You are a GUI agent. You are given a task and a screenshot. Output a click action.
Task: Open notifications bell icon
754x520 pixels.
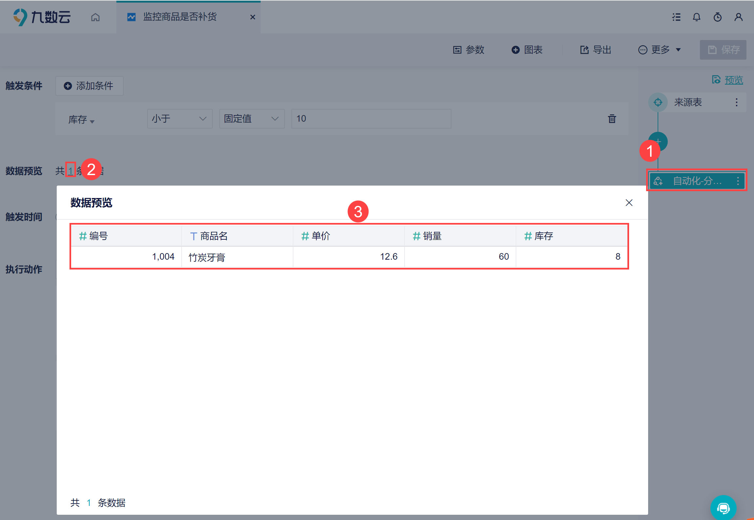pyautogui.click(x=697, y=17)
